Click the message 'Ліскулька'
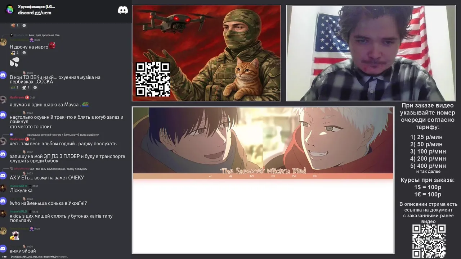Screen dimensions: 461x259 (x=21, y=191)
